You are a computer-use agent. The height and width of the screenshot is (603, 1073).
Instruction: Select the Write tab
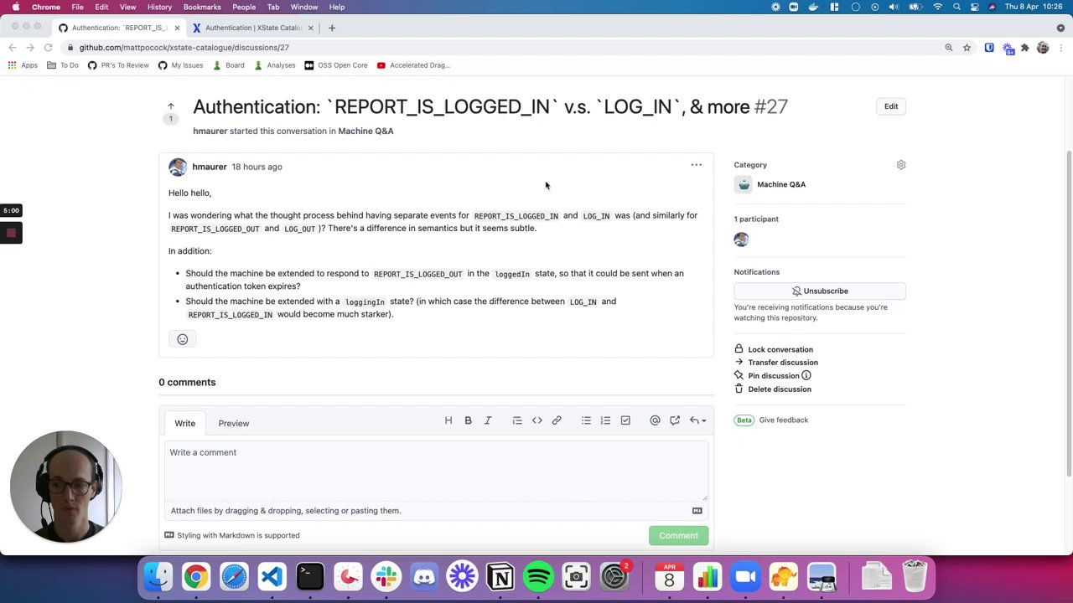coord(184,424)
